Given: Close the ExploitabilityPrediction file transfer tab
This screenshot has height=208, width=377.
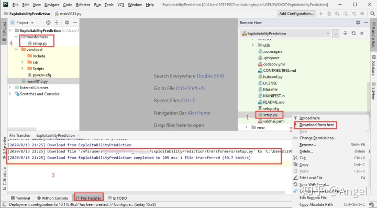Looking at the screenshot, I should 79,135.
